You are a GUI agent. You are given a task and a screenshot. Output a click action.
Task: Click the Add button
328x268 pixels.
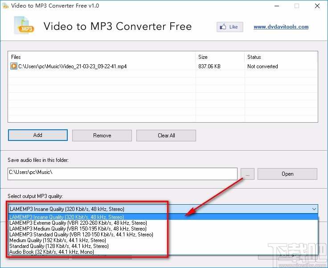(x=38, y=135)
